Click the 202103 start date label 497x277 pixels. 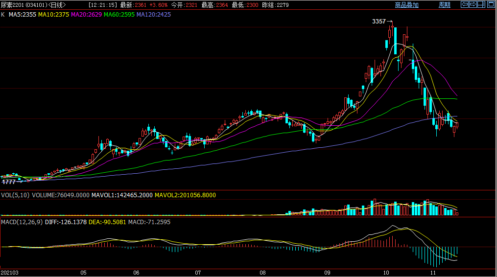point(10,272)
